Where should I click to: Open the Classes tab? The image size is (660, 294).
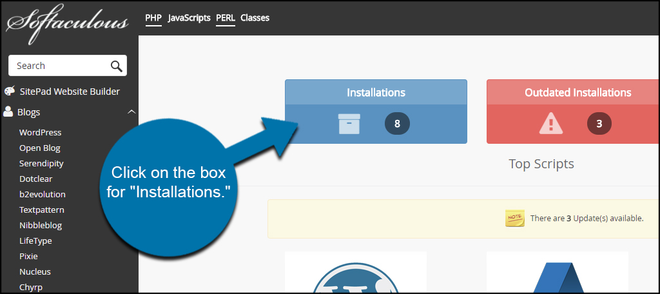255,18
